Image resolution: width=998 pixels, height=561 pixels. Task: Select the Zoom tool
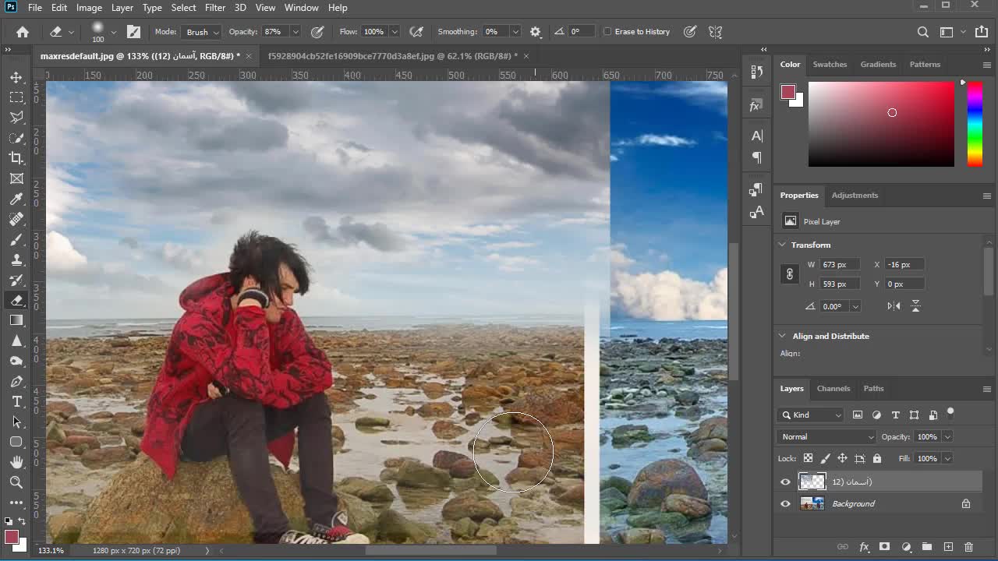point(16,482)
